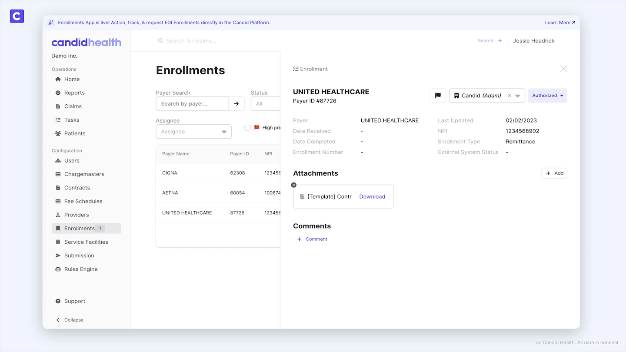Go to Claims in the sidebar

[x=73, y=106]
